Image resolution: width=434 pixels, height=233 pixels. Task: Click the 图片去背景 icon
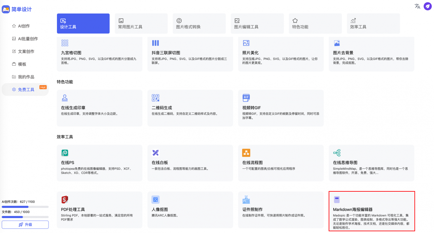click(337, 43)
